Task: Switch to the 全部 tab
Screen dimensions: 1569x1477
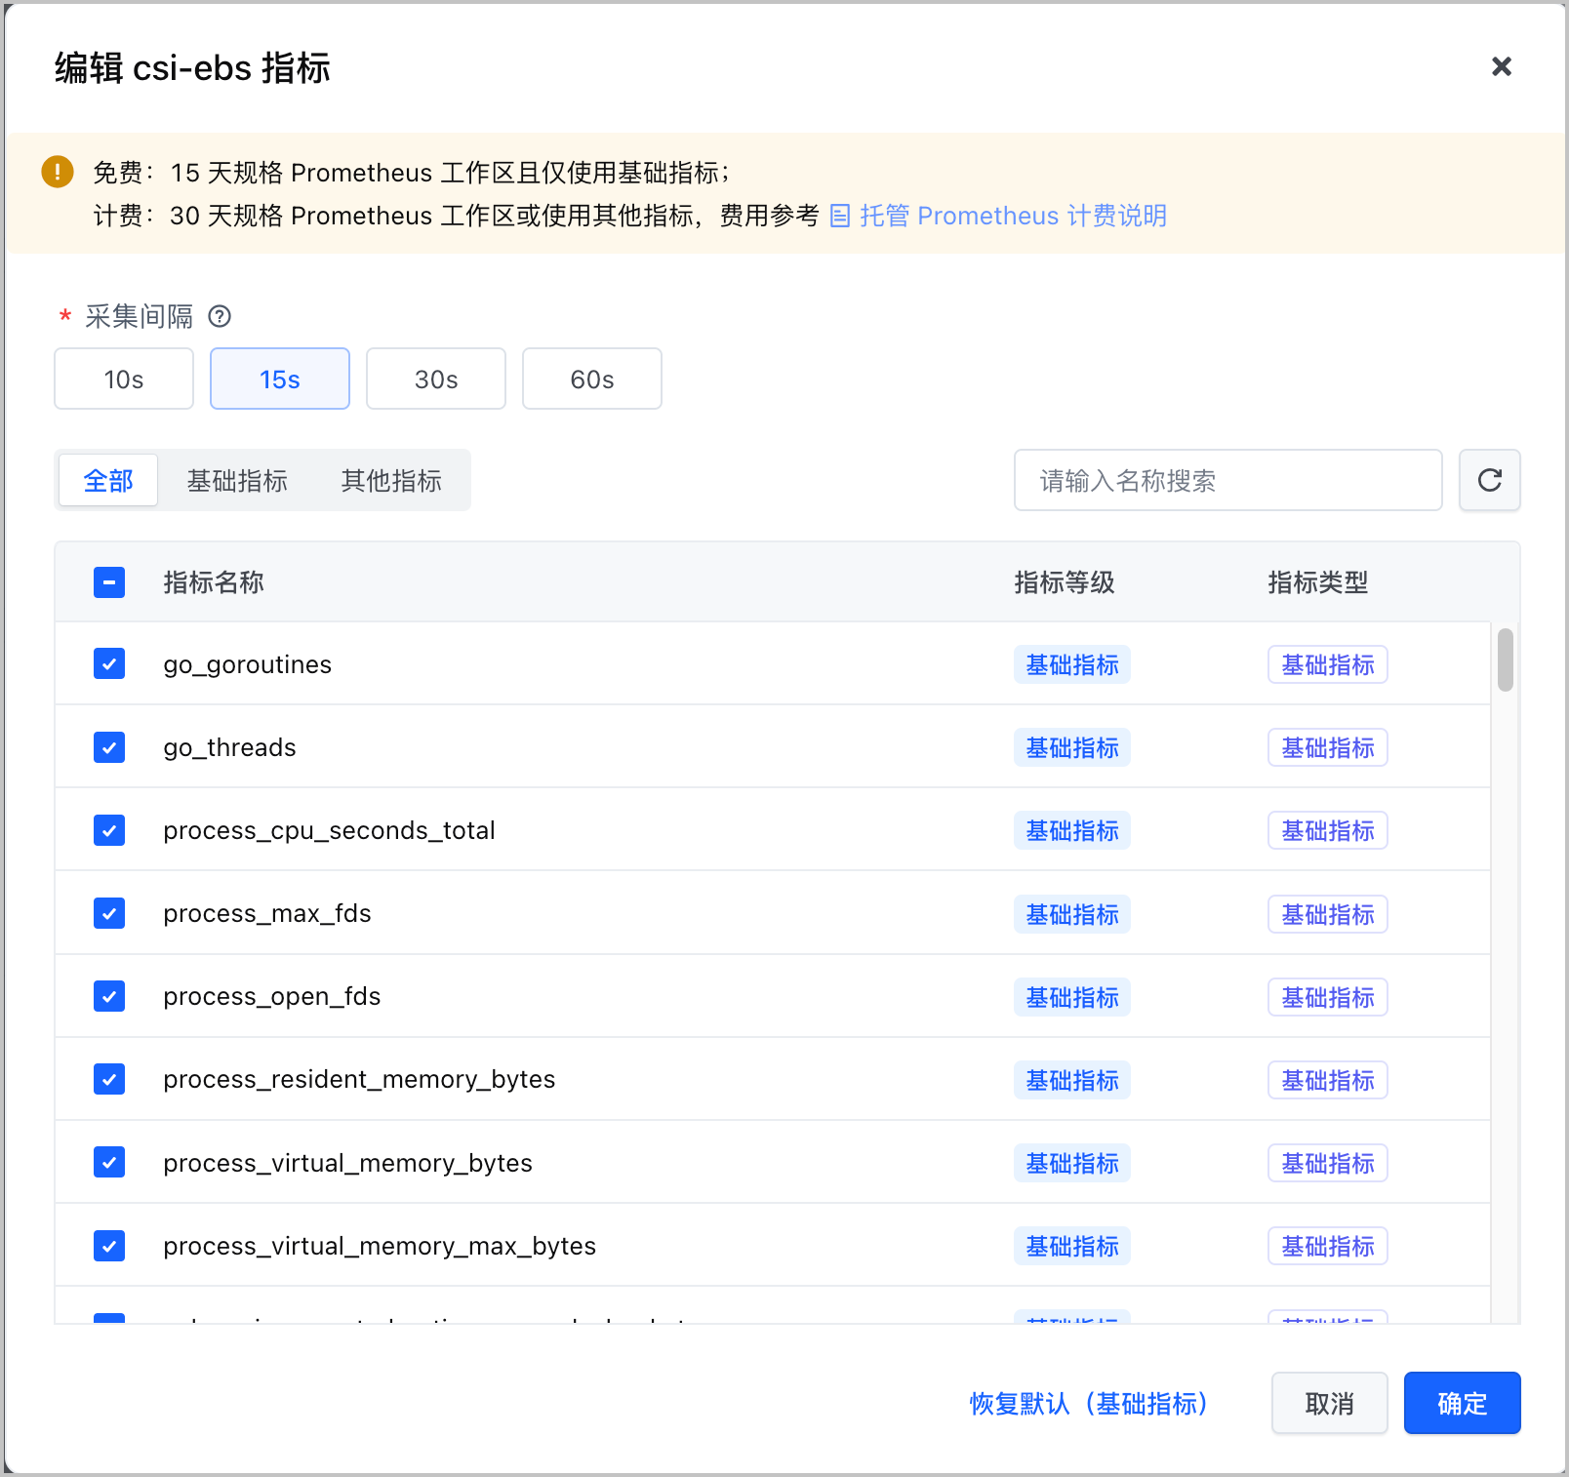Action: pos(108,480)
